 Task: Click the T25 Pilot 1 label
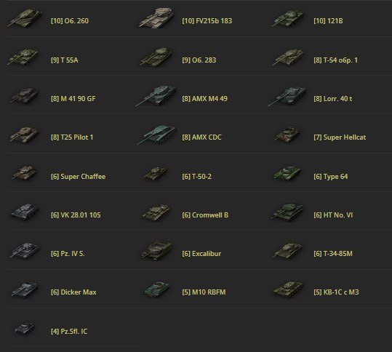tap(77, 137)
